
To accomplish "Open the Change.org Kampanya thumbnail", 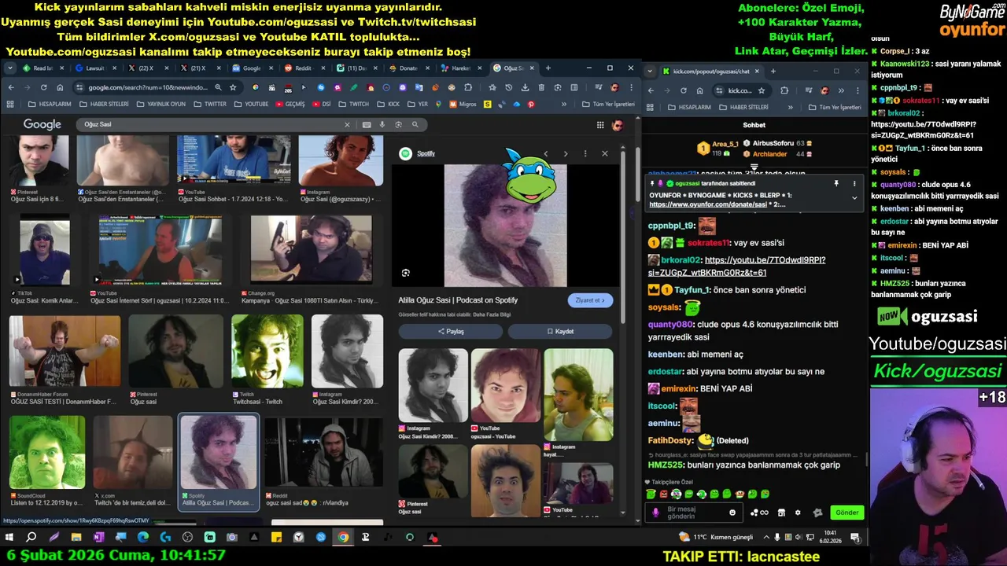I will pos(311,250).
